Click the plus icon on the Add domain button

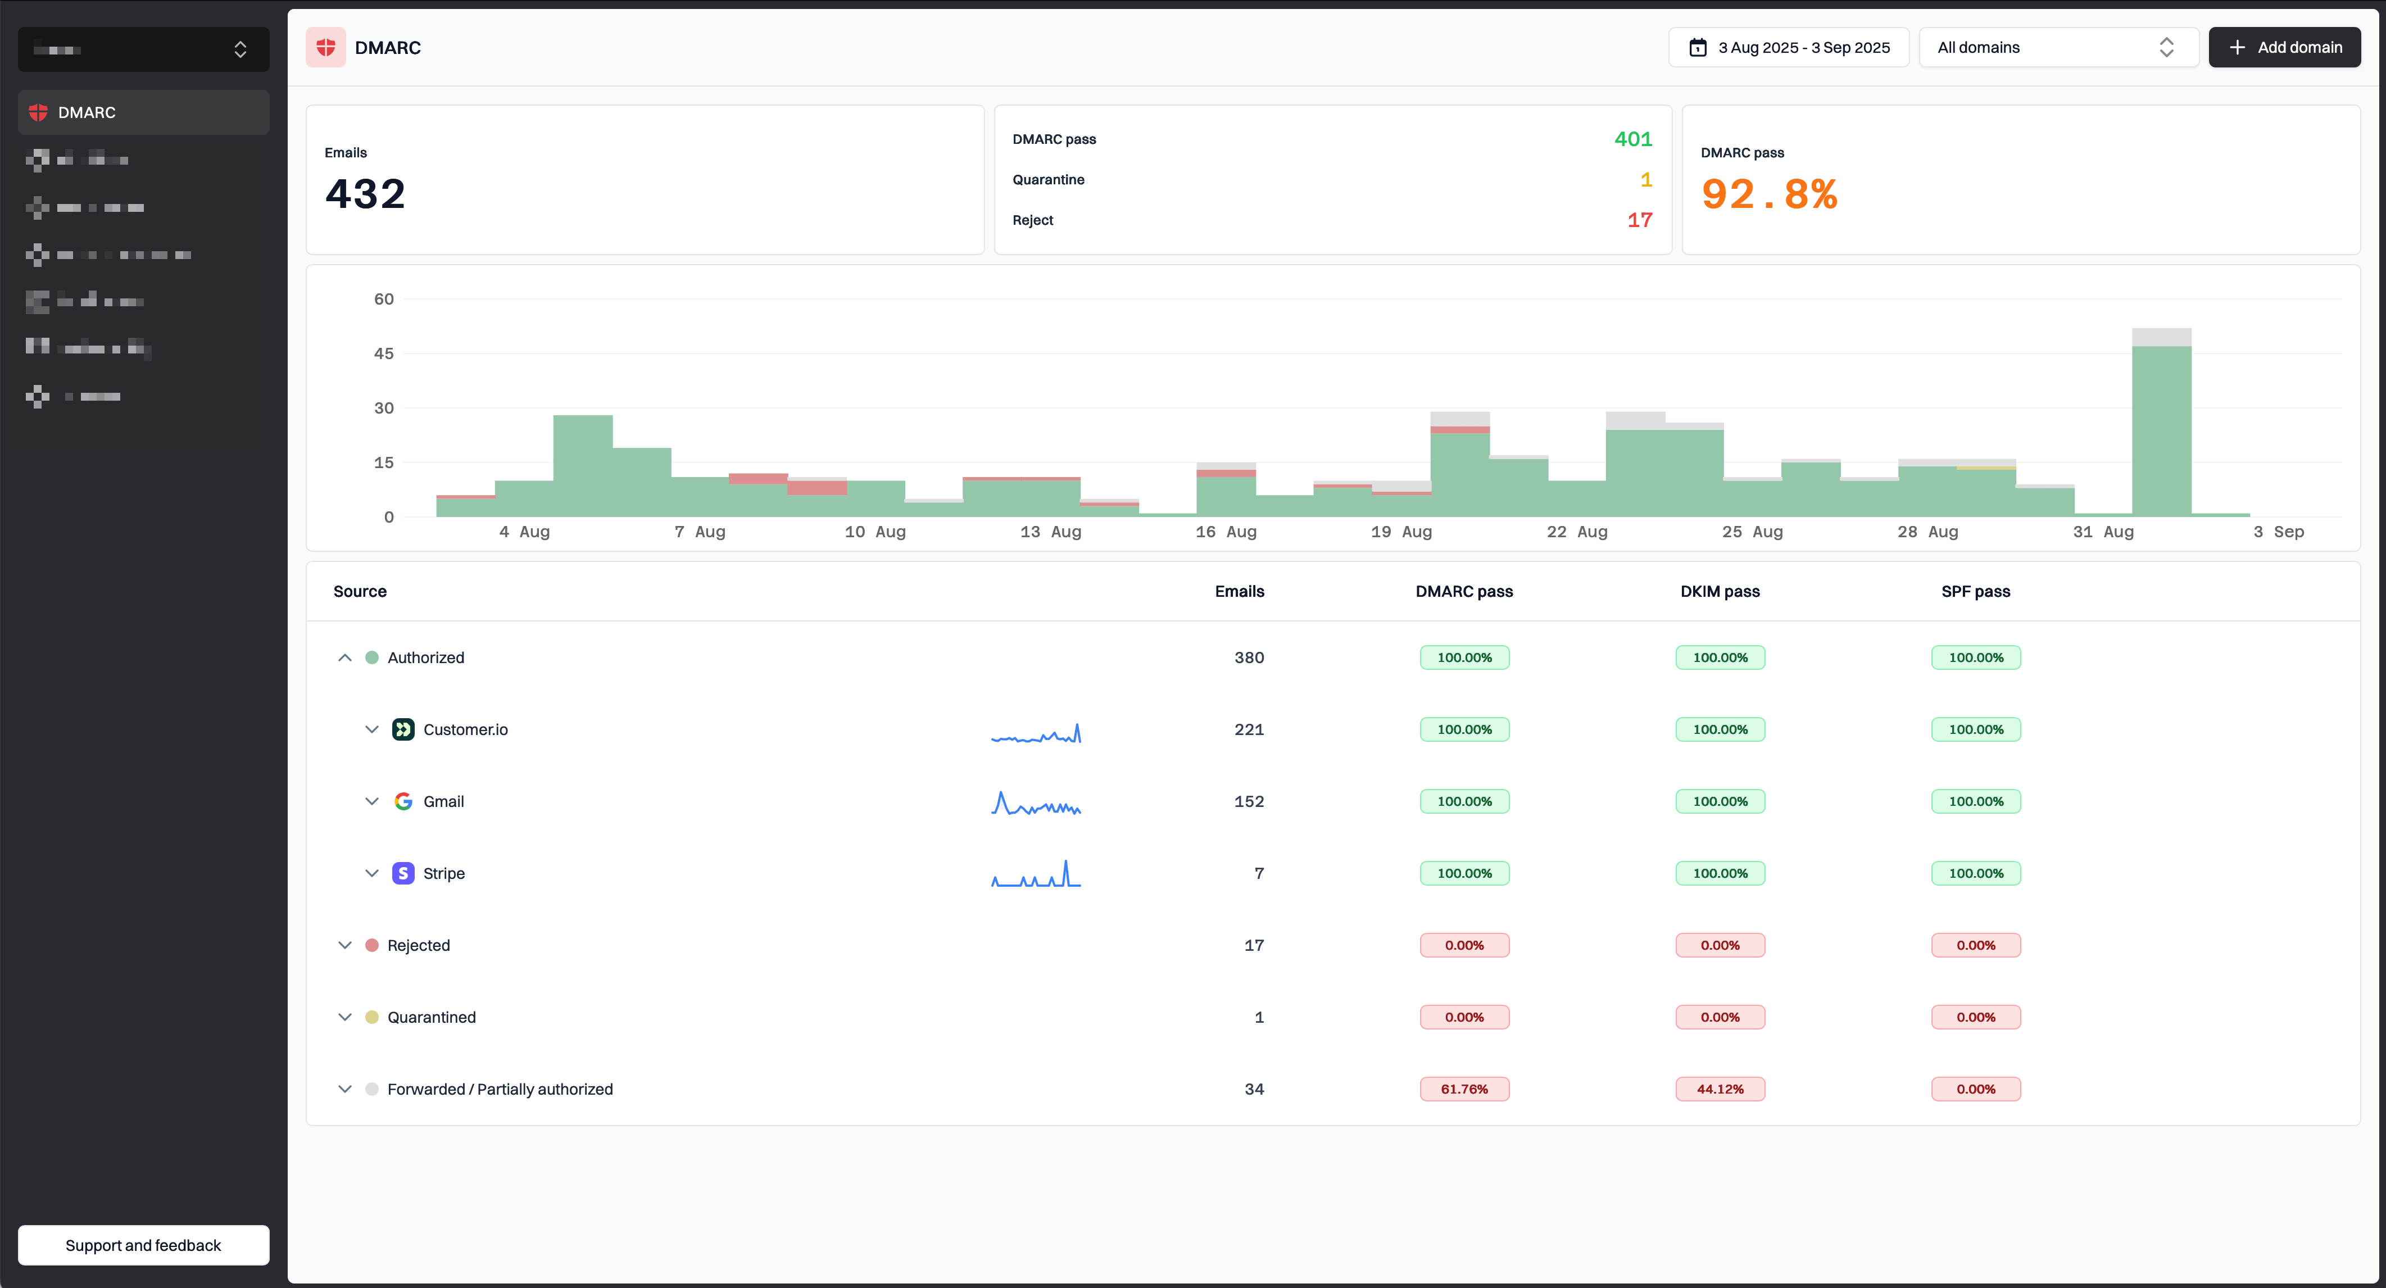tap(2238, 47)
